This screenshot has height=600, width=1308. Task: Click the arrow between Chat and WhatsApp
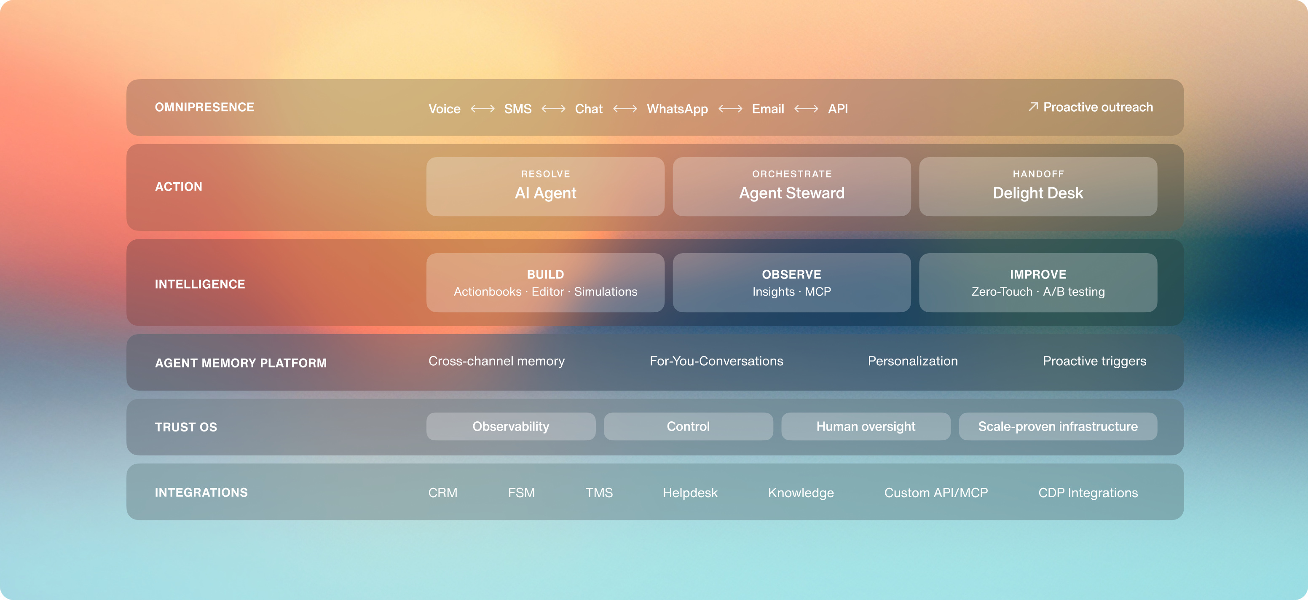pyautogui.click(x=625, y=109)
